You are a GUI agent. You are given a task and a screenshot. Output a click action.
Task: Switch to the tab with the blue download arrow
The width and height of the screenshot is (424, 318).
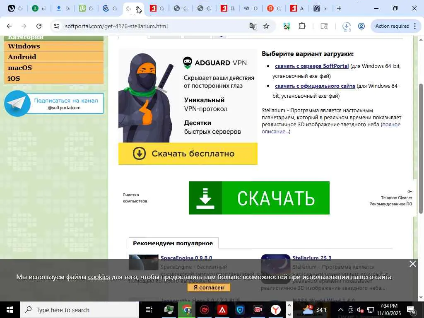coord(63,8)
